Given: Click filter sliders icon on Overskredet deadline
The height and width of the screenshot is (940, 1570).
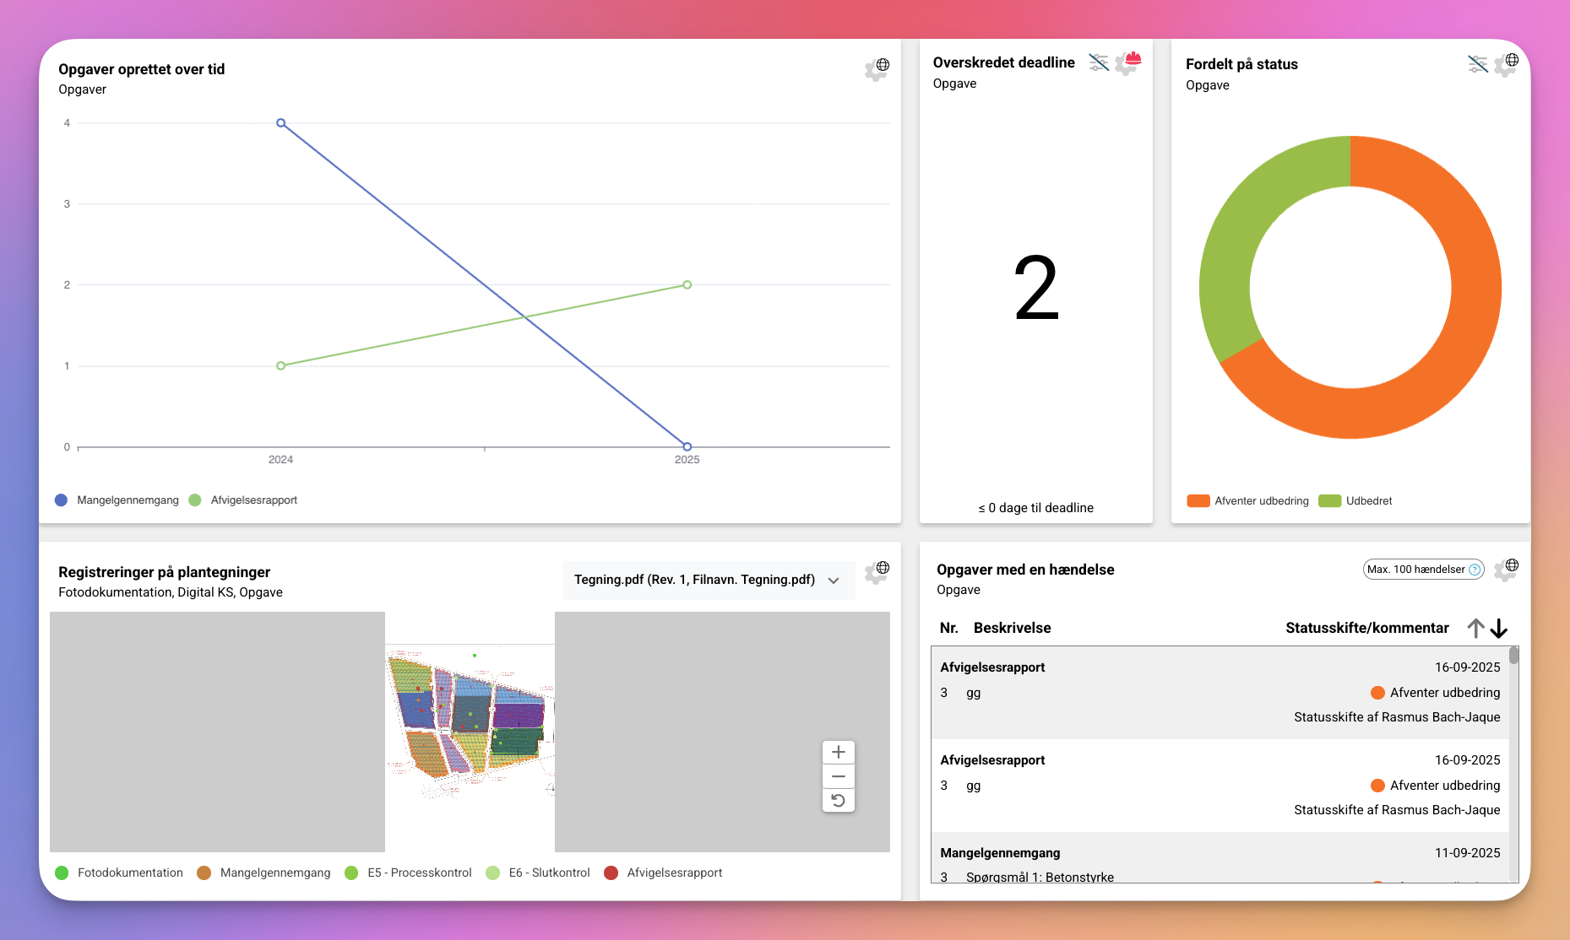Looking at the screenshot, I should tap(1098, 62).
